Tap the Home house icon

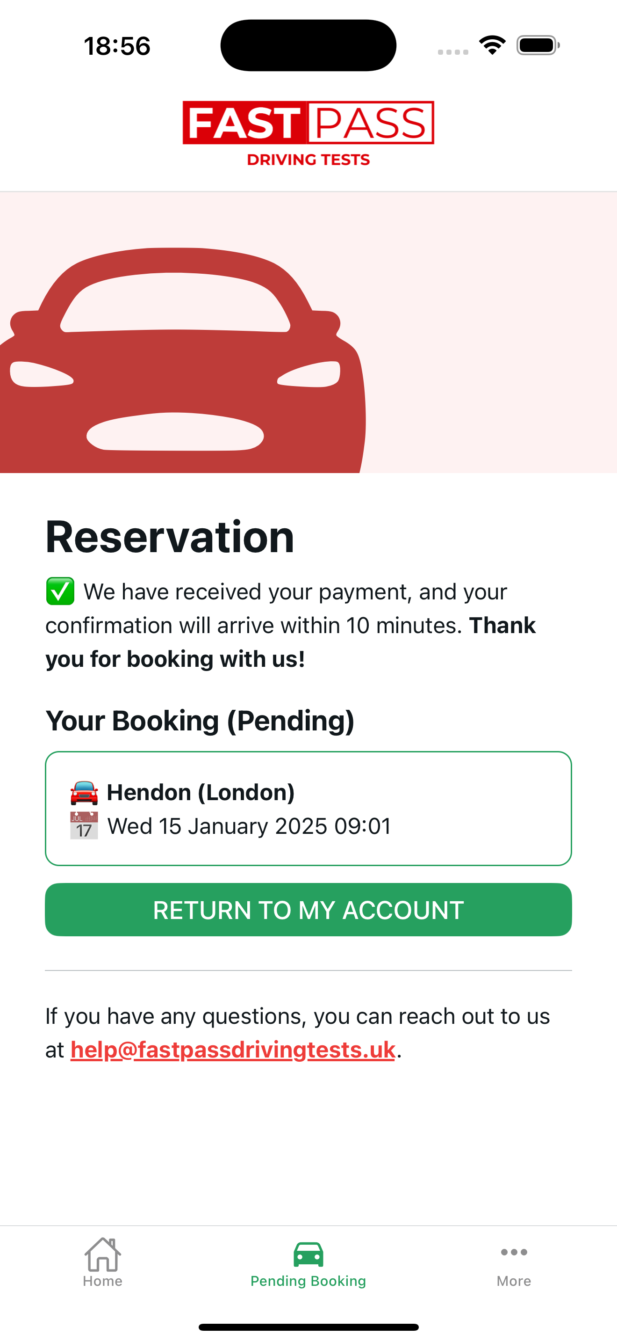pyautogui.click(x=102, y=1254)
